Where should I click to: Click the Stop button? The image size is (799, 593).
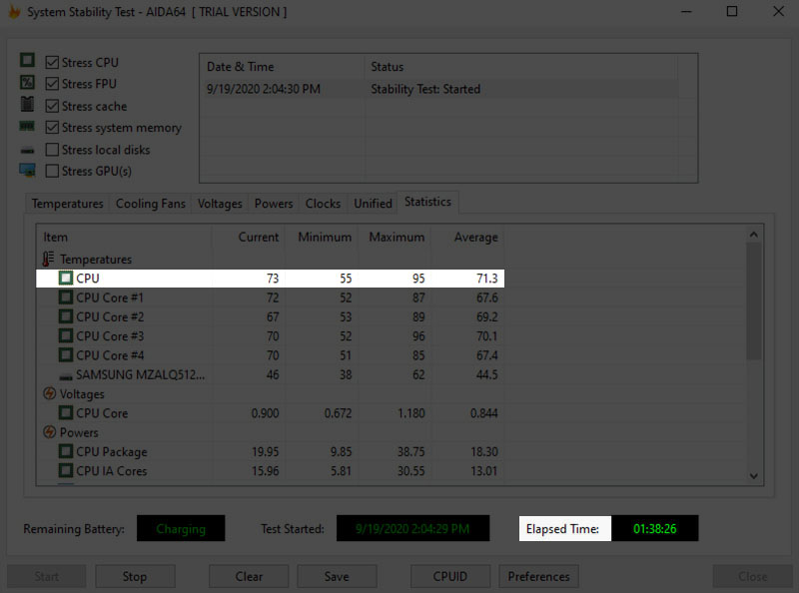(135, 576)
